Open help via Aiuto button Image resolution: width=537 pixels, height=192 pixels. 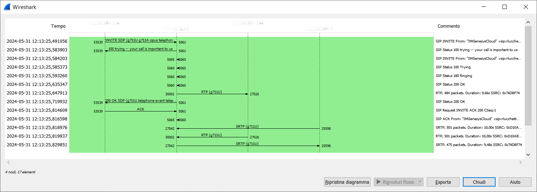point(515,182)
